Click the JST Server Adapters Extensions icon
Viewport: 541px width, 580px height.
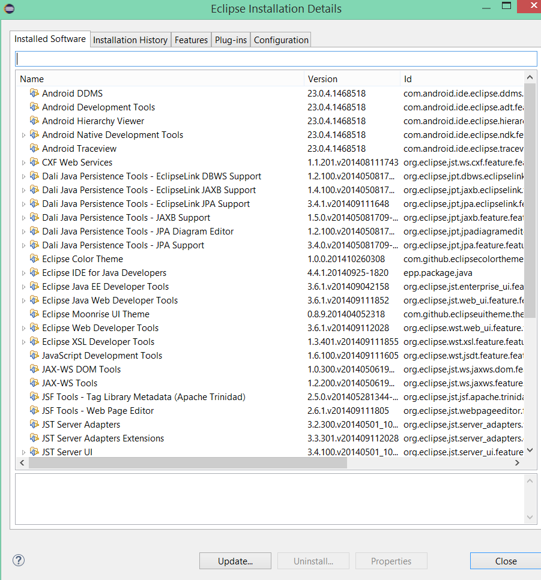click(x=34, y=438)
